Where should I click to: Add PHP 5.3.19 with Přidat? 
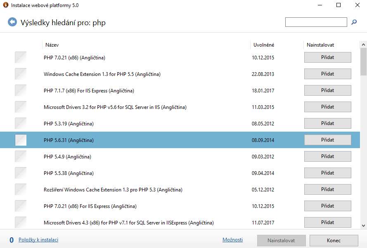tap(328, 123)
